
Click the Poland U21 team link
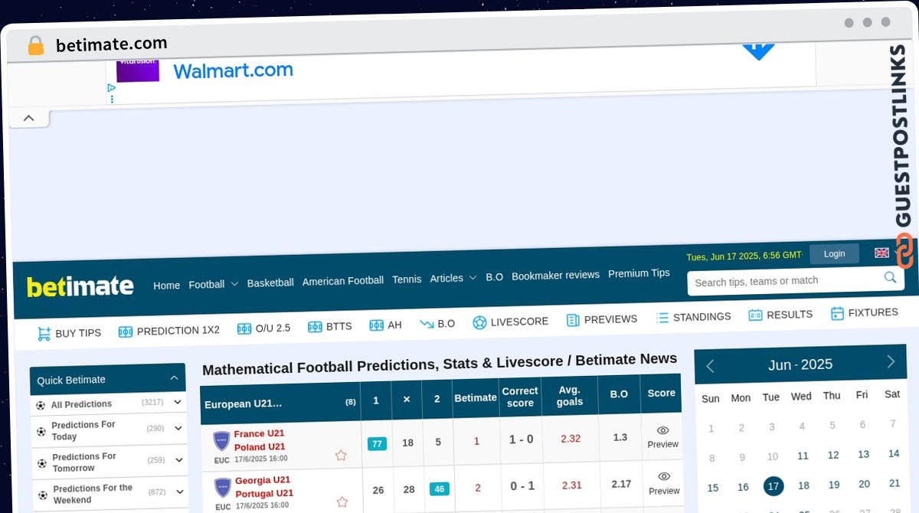coord(260,446)
